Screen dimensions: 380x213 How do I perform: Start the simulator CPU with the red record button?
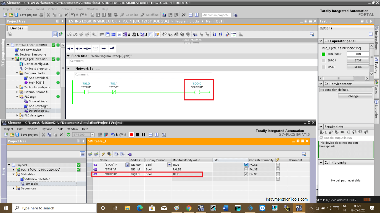coord(131,135)
